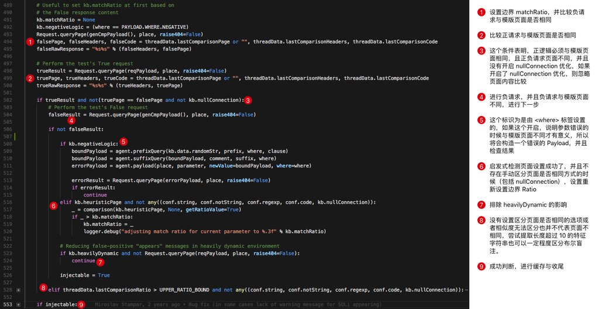Place cursor on 'kb.matchRatio = None'
Viewport: 599px width, 309px height.
pyautogui.click(x=66, y=20)
